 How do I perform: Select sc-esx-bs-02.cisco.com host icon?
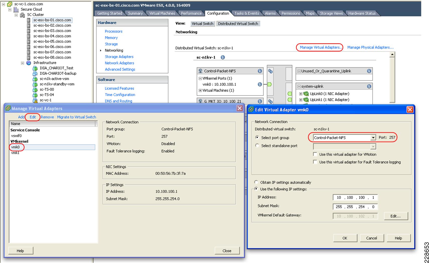29,26
